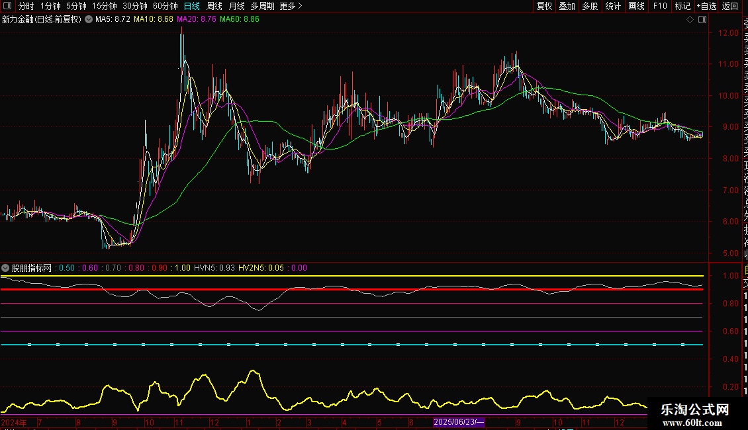The width and height of the screenshot is (748, 430).
Task: Click the diamond icon above the price axis
Action: click(x=689, y=20)
